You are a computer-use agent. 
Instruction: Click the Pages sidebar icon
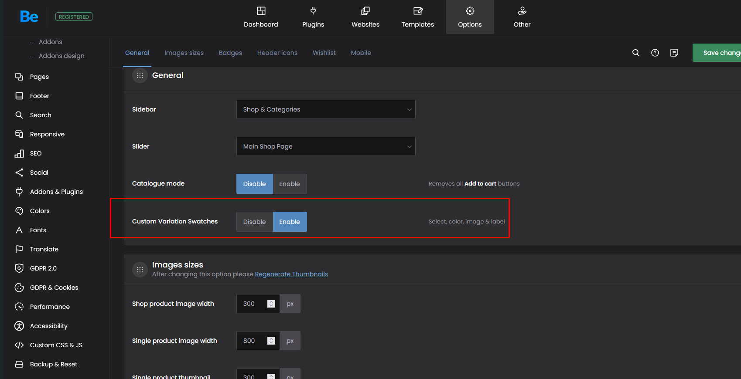tap(19, 77)
